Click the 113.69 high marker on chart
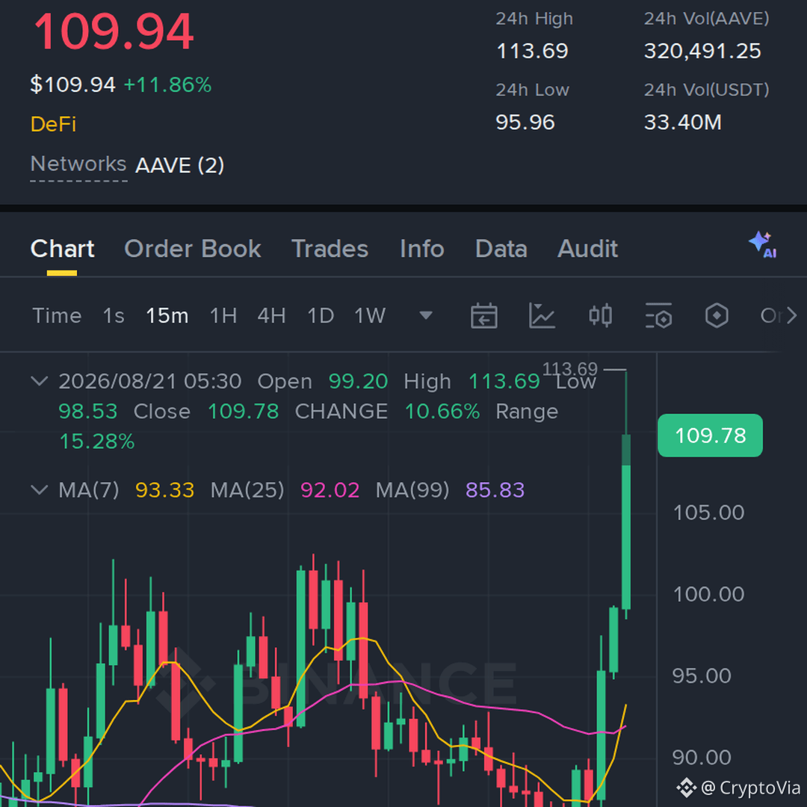The image size is (807, 807). (x=569, y=368)
